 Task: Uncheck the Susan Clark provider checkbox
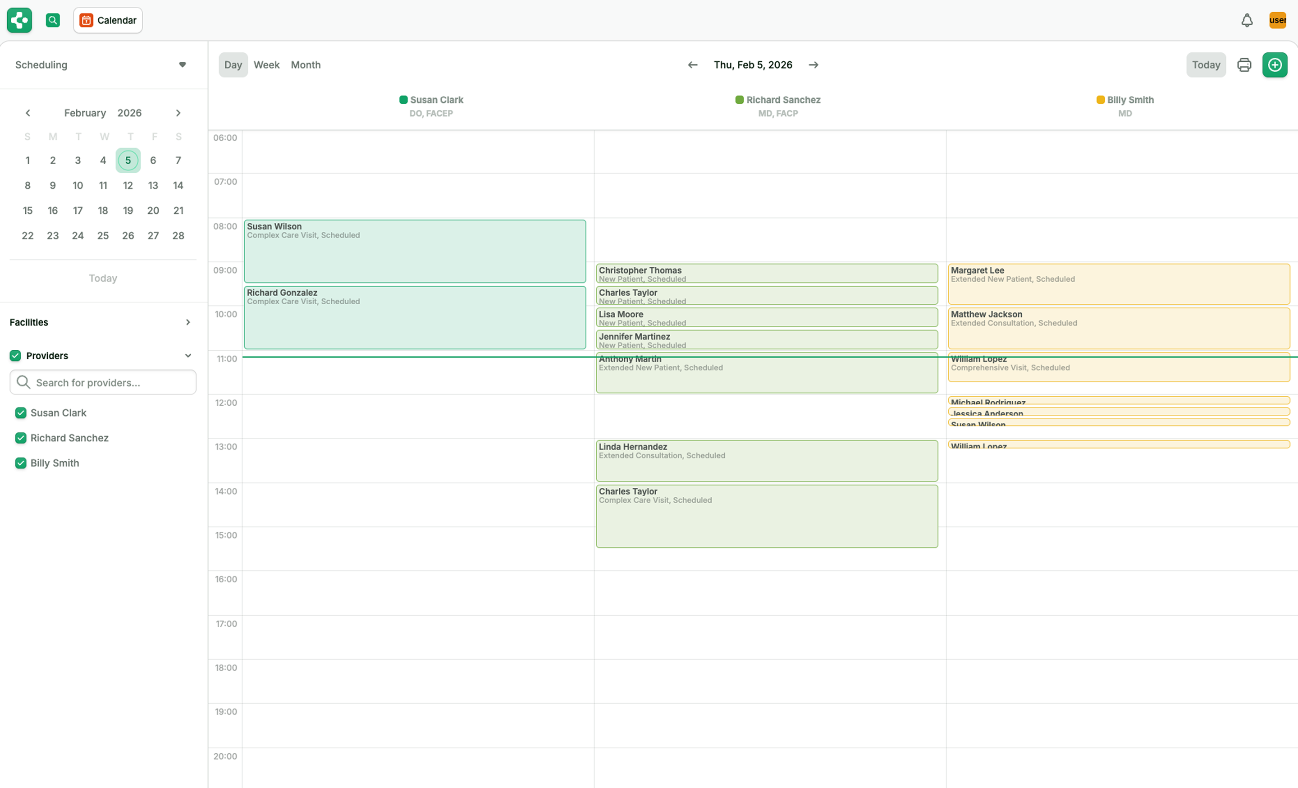pyautogui.click(x=21, y=412)
